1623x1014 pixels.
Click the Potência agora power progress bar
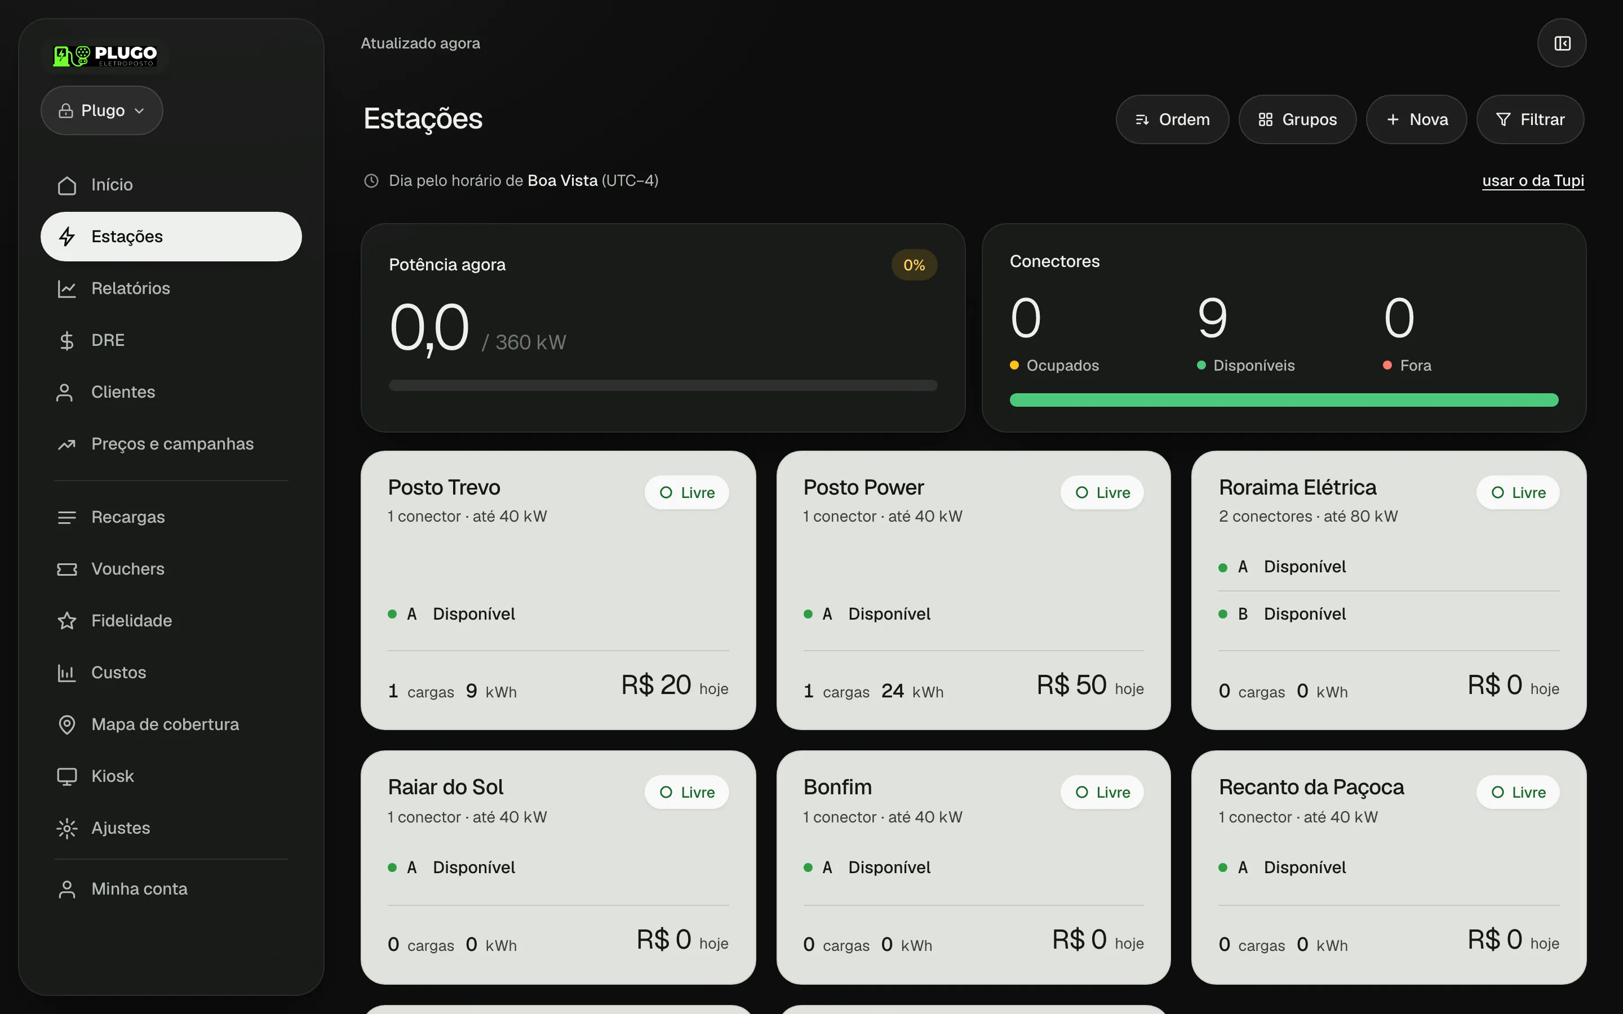coord(663,386)
